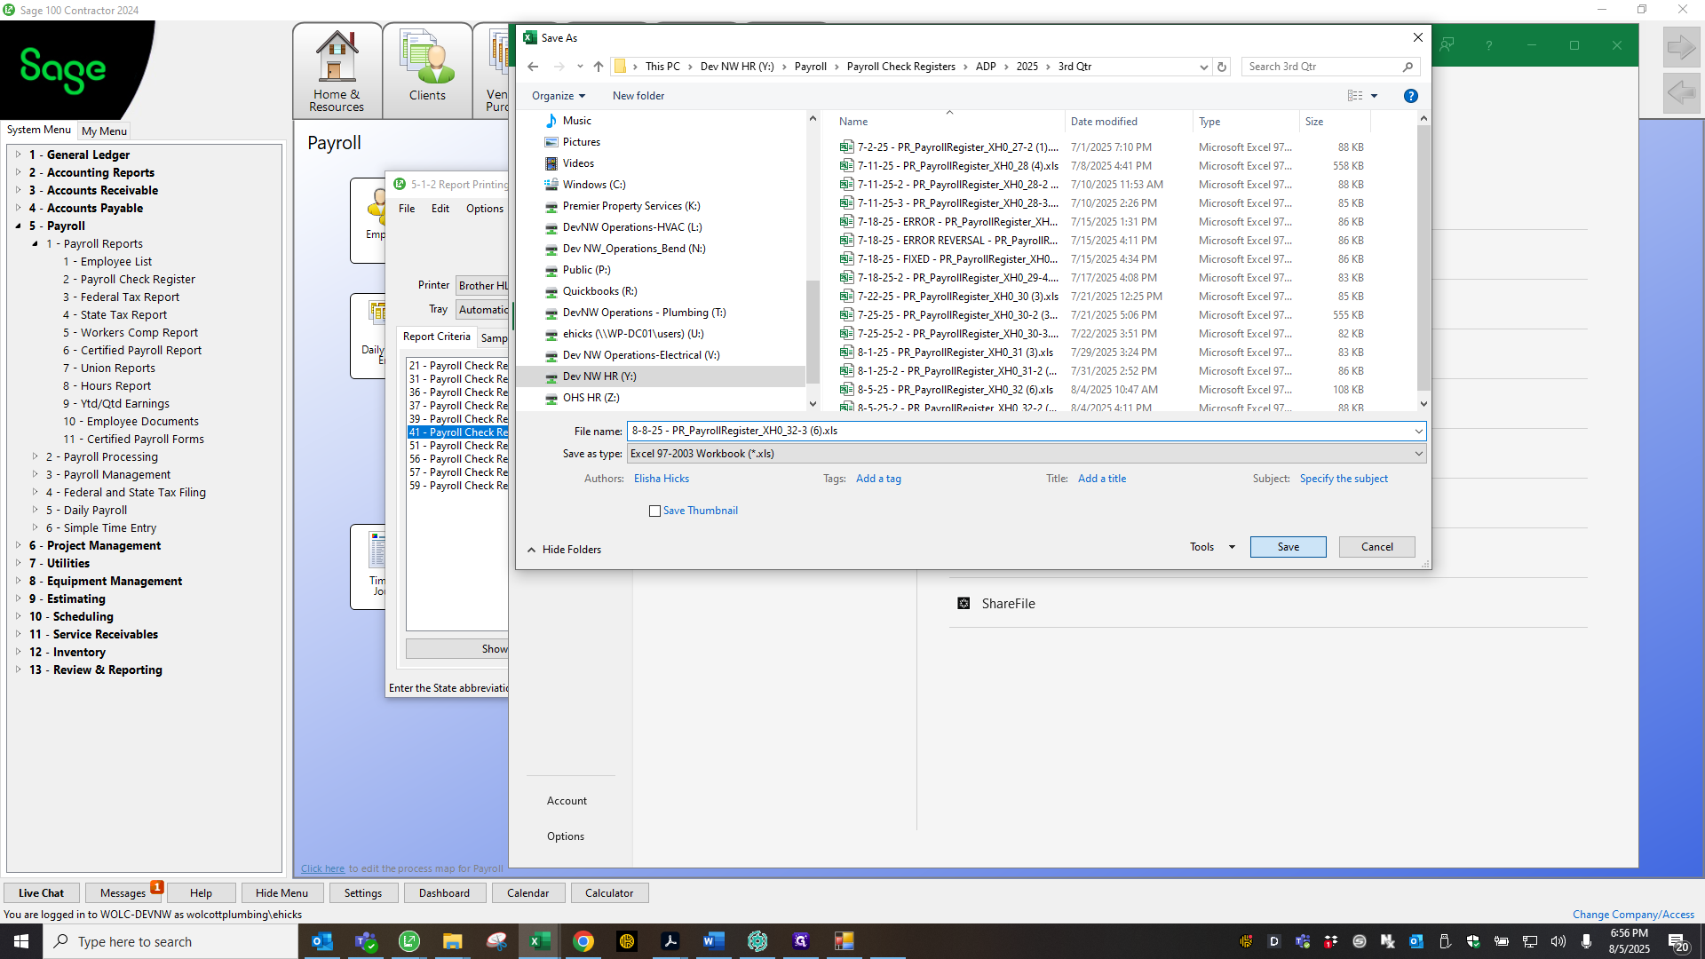Image resolution: width=1705 pixels, height=959 pixels.
Task: Switch to System Menu tab
Action: (39, 130)
